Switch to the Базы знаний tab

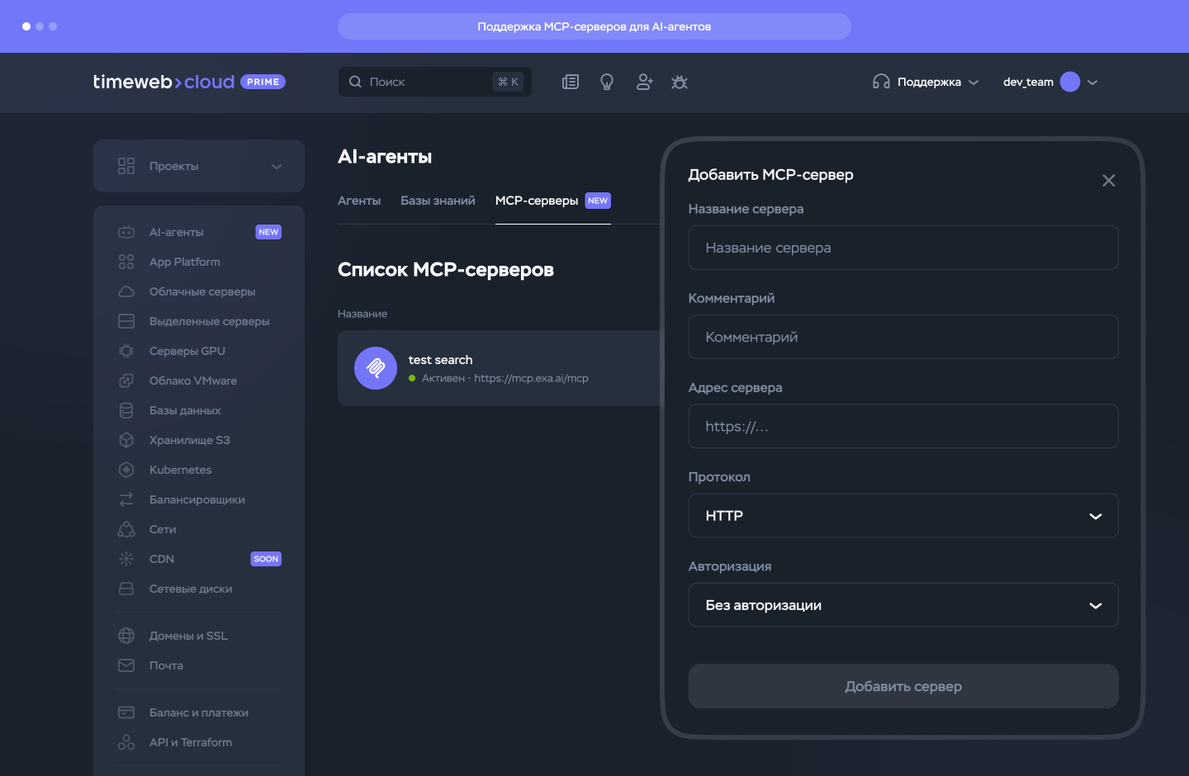[x=438, y=200]
